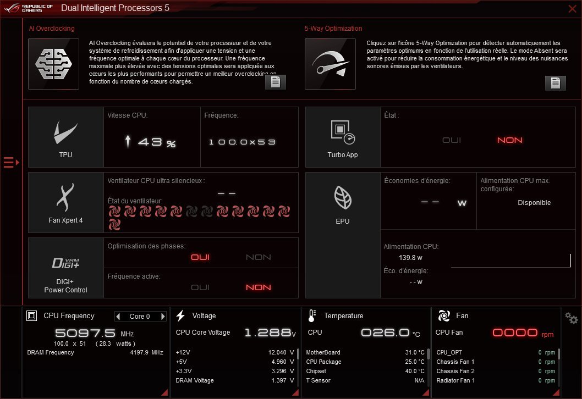Click the Temperature thermometer icon
582x399 pixels.
(312, 315)
